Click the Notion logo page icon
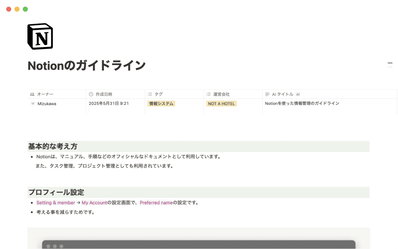Screen dimensions: 398x249 [x=40, y=36]
